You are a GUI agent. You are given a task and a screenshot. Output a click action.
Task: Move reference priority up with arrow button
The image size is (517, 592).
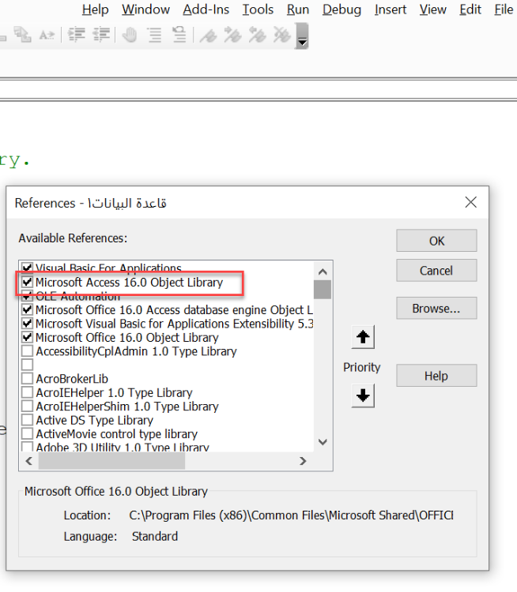(x=363, y=337)
